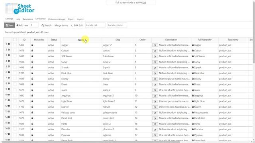
Task: Open description editor for Dress row
Action: click(155, 85)
